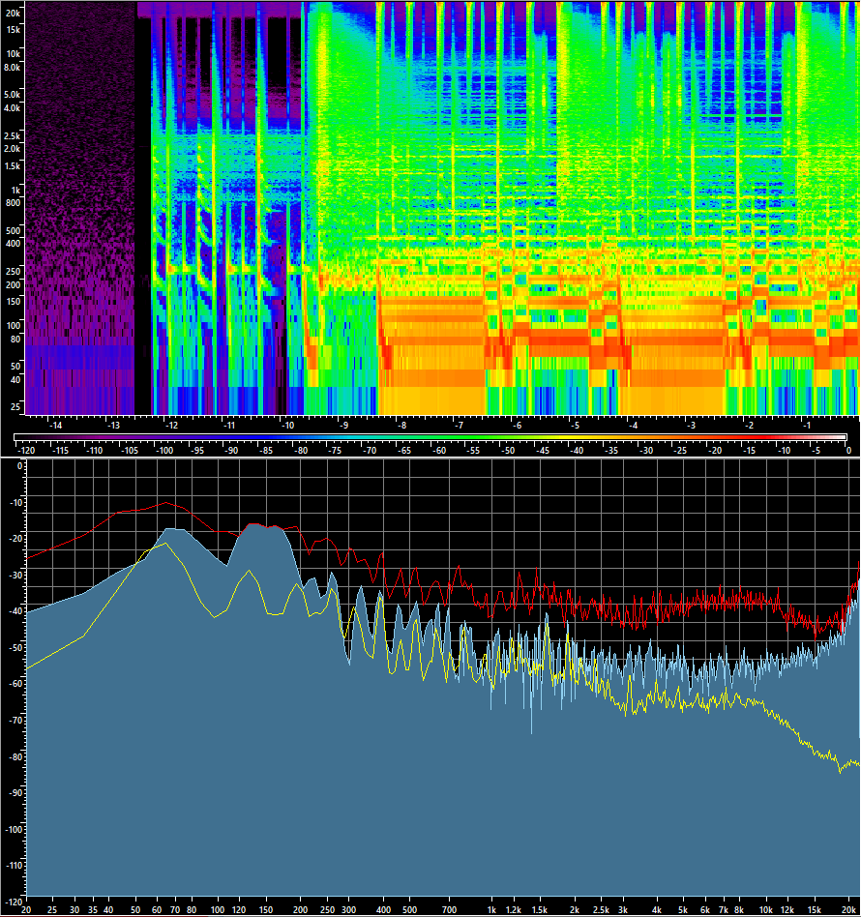861x917 pixels.
Task: Click the -120 value under the color scale
Action: coord(26,451)
